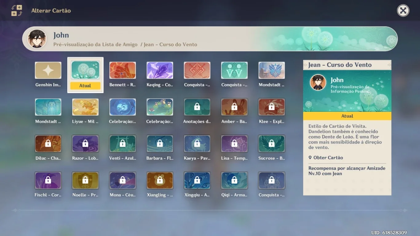Image resolution: width=420 pixels, height=236 pixels.
Task: Select the Genshin Impact star namecard
Action: click(x=48, y=70)
